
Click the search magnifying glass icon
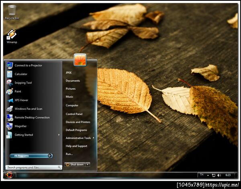(59, 167)
